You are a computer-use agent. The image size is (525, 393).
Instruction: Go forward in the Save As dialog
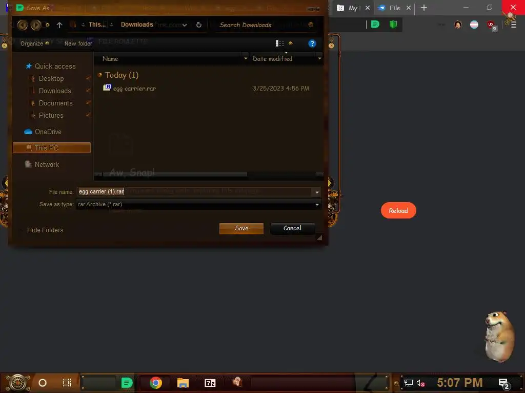pyautogui.click(x=36, y=25)
